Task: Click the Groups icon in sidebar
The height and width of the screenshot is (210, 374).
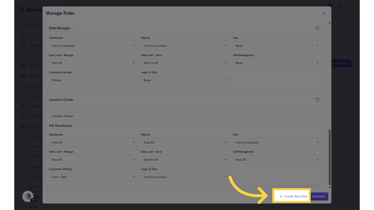Action: [23, 76]
